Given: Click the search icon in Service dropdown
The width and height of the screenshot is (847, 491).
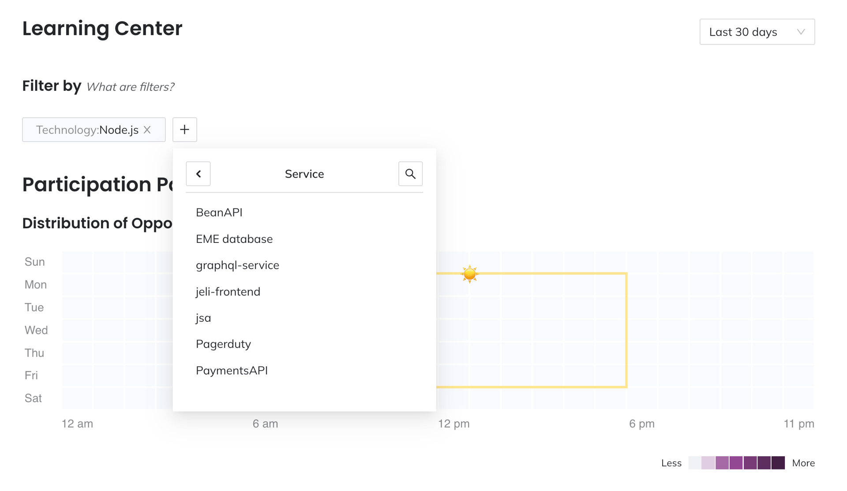Looking at the screenshot, I should point(411,174).
